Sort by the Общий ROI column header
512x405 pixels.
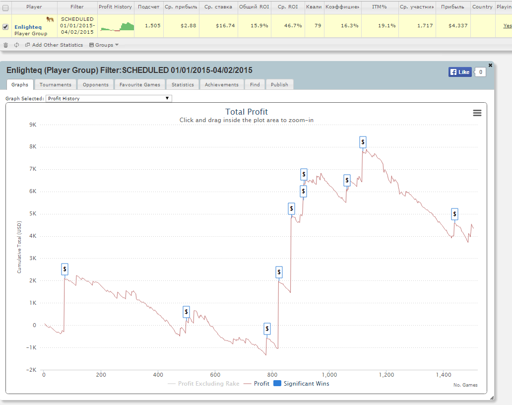[x=254, y=7]
